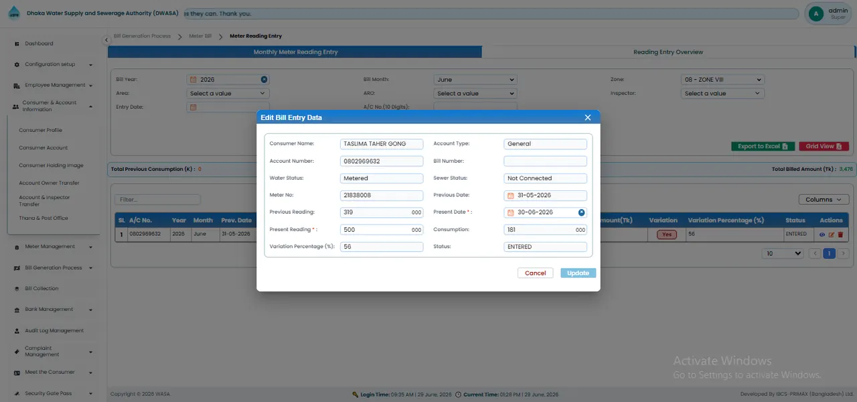Click the Yes variation badge in row
This screenshot has height=402, width=857.
666,234
